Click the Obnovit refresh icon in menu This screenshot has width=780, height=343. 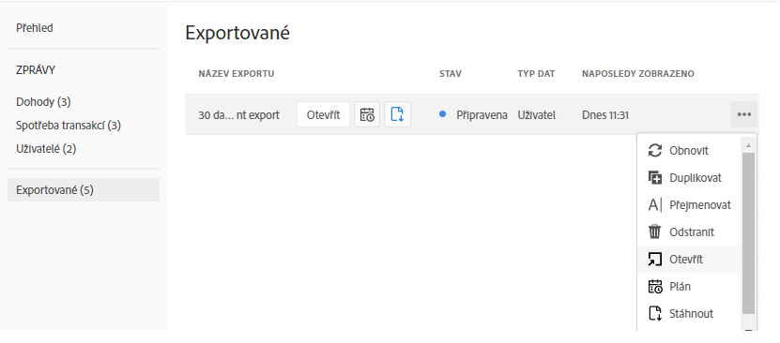click(x=655, y=150)
